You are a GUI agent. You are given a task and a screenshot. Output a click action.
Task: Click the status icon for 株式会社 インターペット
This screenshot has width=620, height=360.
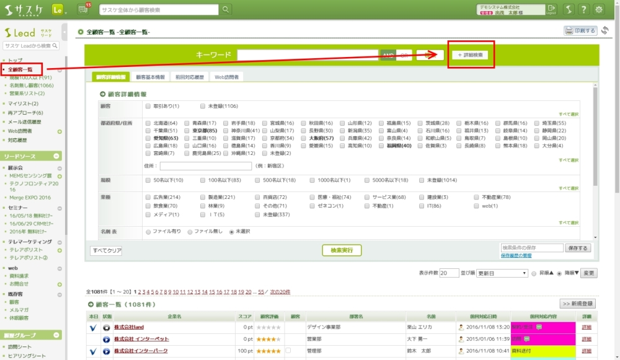click(x=106, y=339)
